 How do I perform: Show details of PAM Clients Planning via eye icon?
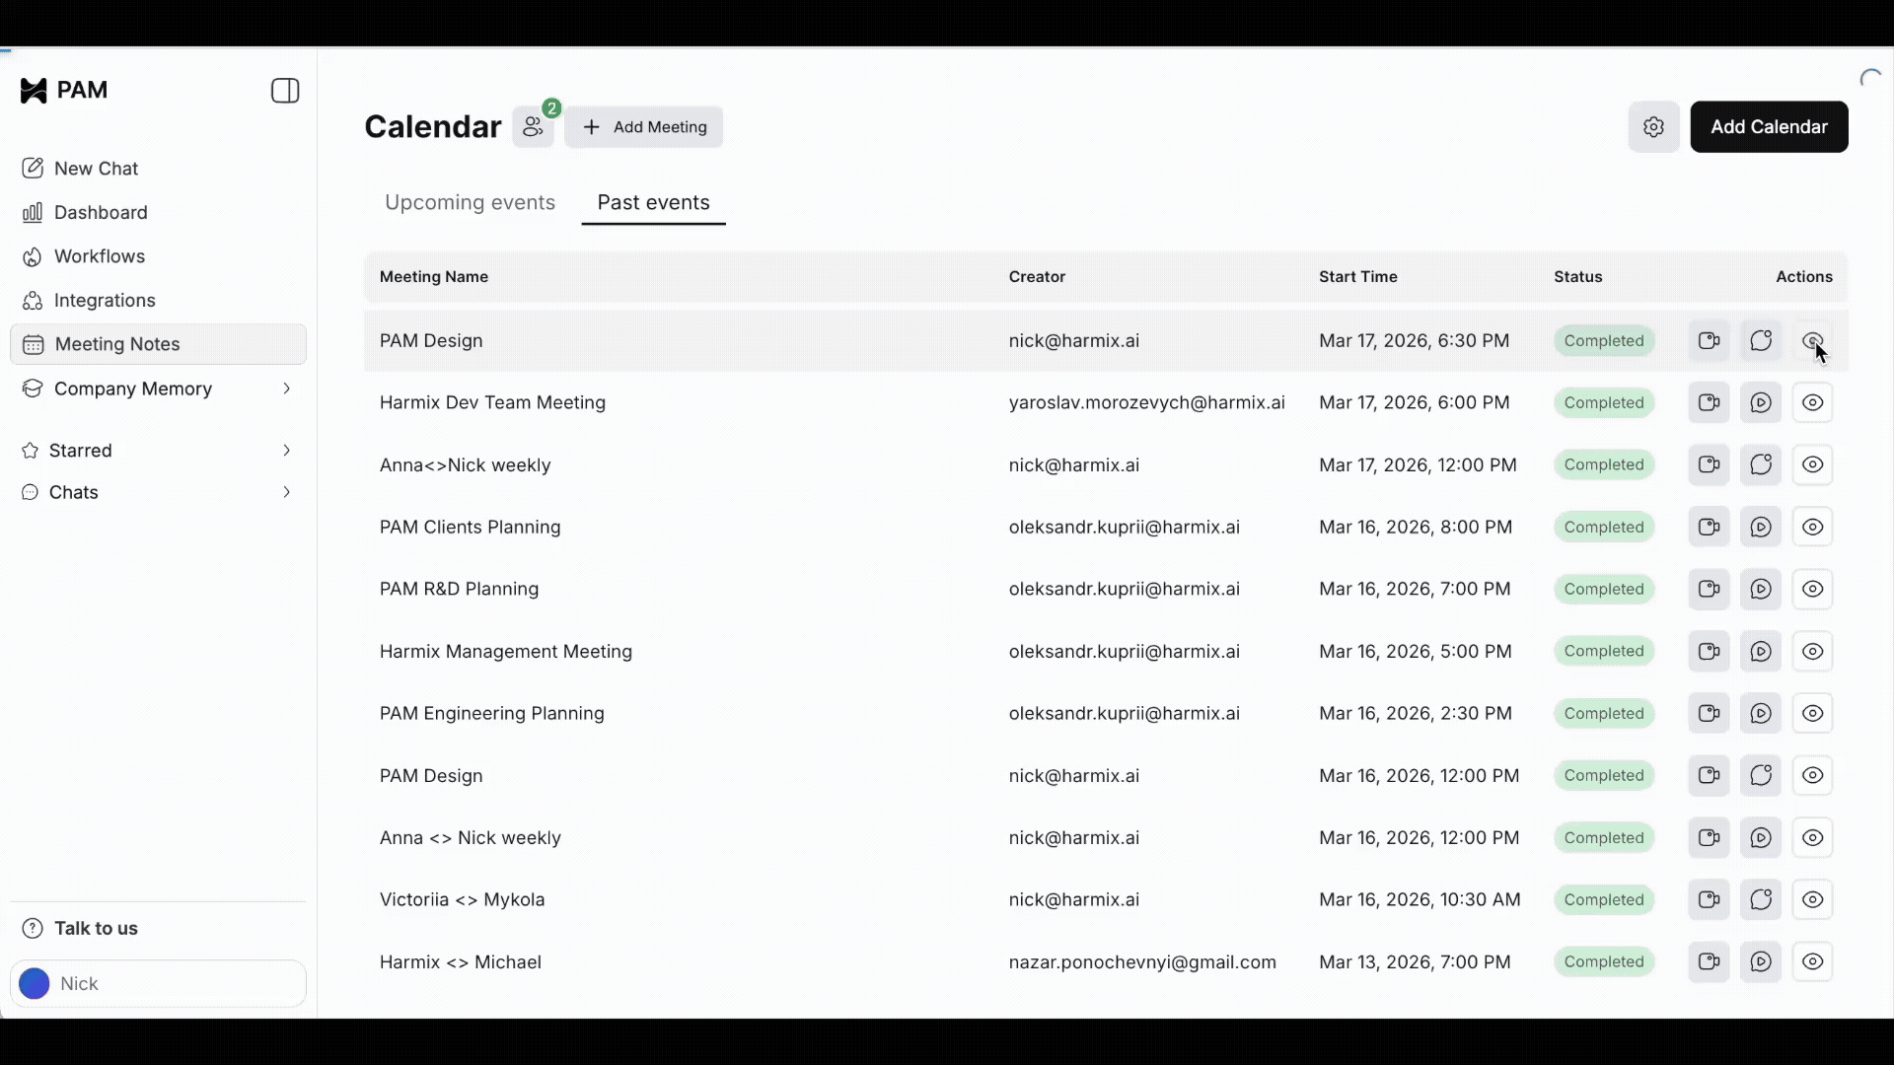pyautogui.click(x=1814, y=528)
